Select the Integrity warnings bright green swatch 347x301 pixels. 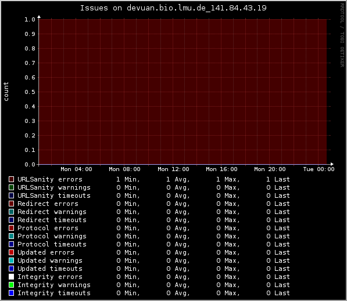click(11, 285)
